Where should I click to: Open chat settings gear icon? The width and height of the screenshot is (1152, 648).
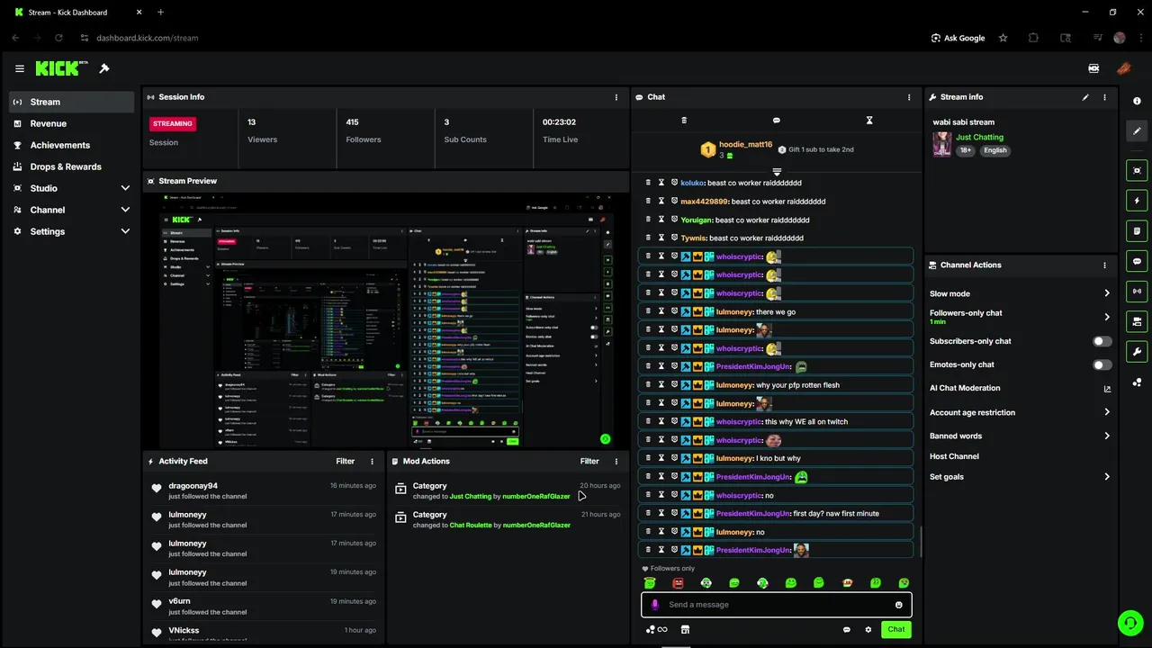[868, 629]
